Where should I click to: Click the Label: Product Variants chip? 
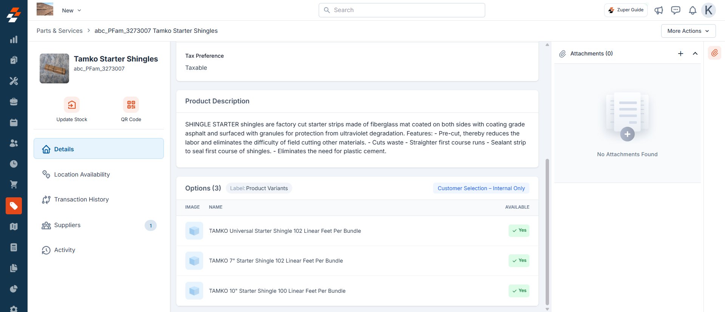tap(259, 188)
